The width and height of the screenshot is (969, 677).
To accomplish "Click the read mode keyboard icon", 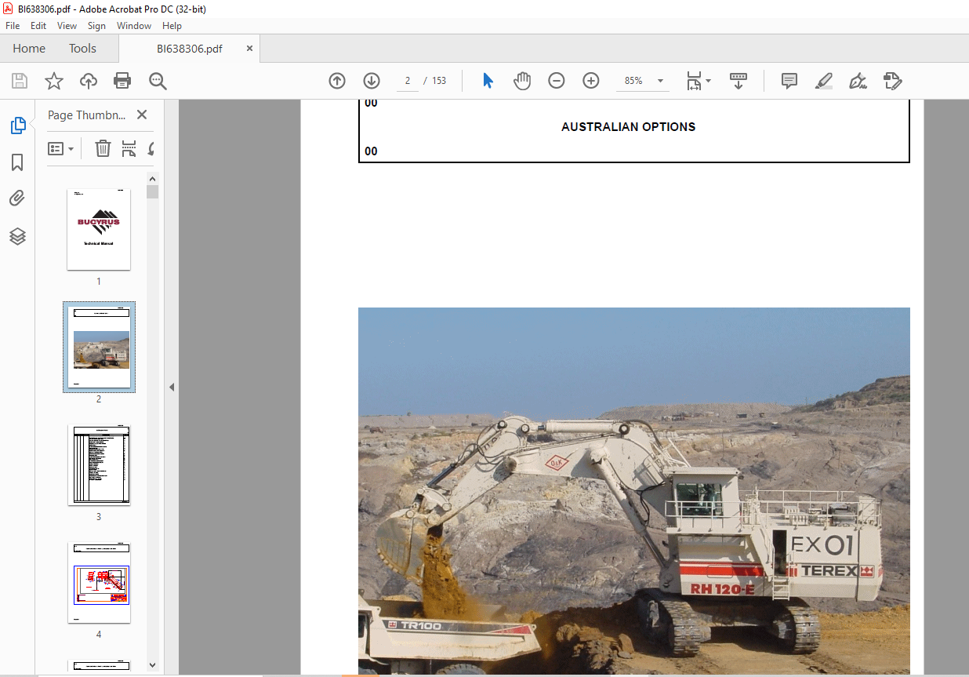I will tap(739, 81).
